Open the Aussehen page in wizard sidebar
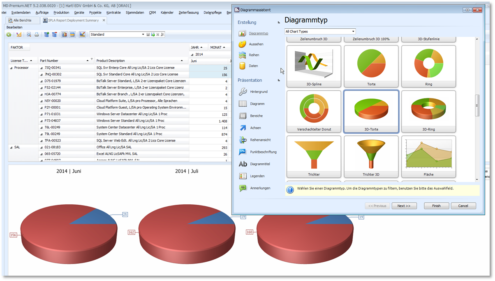 256,44
